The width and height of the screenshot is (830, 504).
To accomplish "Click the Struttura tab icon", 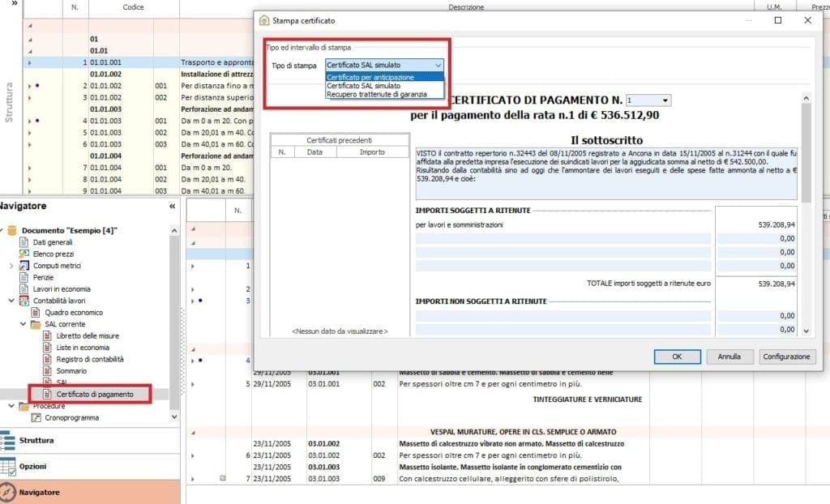I will pyautogui.click(x=6, y=441).
